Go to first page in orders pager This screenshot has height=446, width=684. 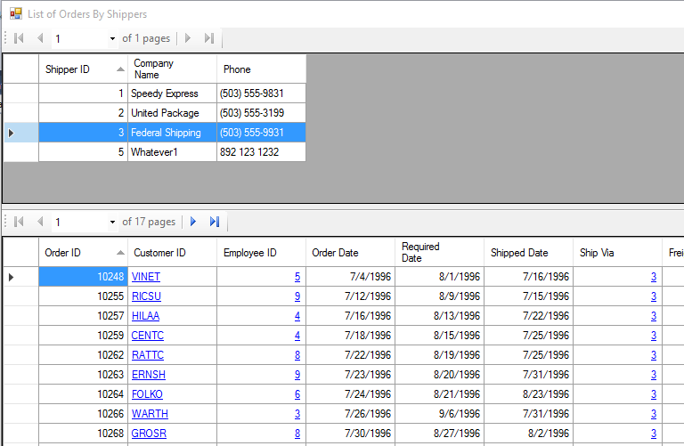tap(19, 222)
